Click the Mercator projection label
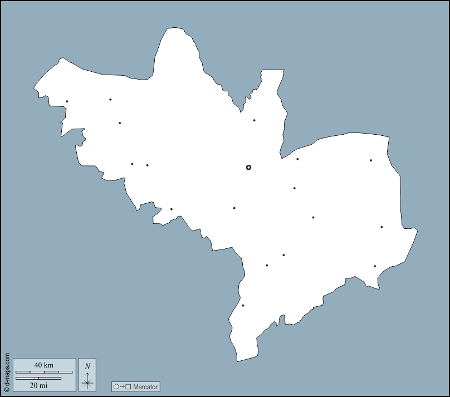This screenshot has height=397, width=450. 145,387
